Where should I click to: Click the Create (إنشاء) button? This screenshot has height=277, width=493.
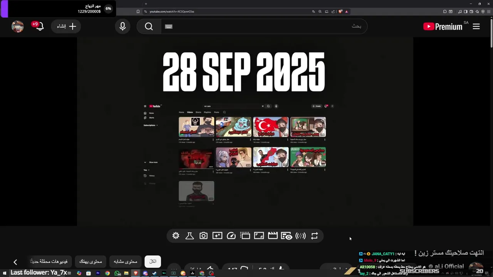pyautogui.click(x=66, y=26)
